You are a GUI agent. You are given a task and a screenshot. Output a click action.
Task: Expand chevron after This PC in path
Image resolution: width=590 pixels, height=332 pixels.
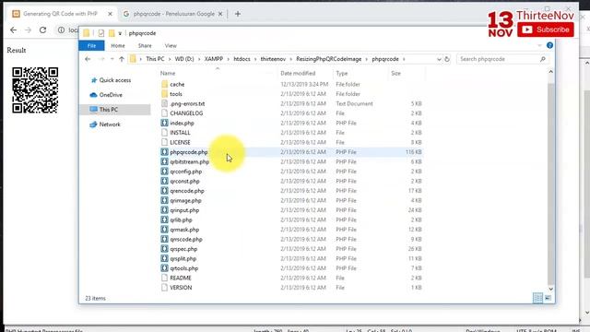click(x=170, y=59)
